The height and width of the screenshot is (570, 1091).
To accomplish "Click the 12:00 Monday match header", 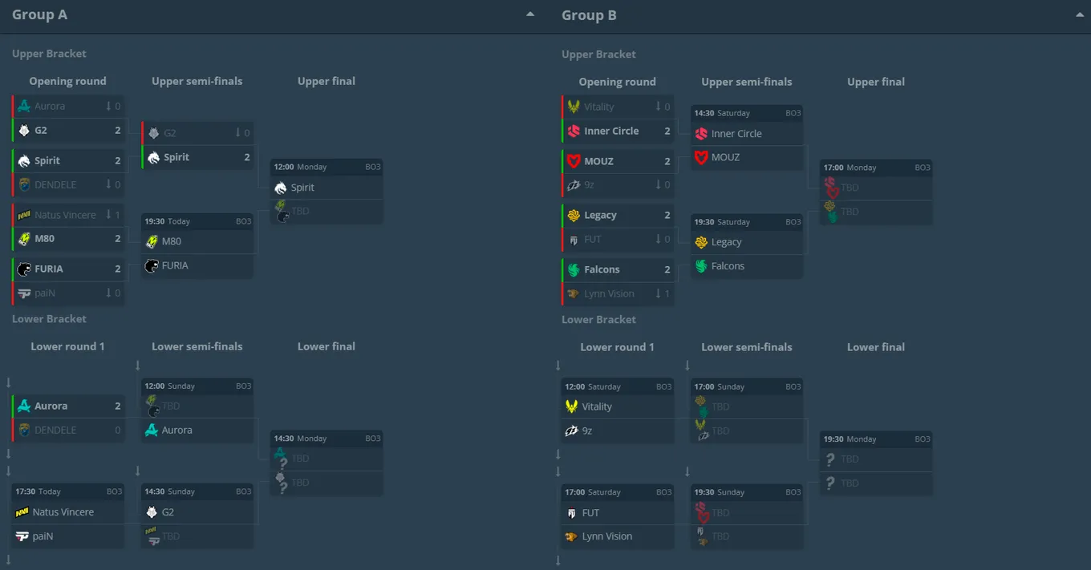I will (326, 167).
